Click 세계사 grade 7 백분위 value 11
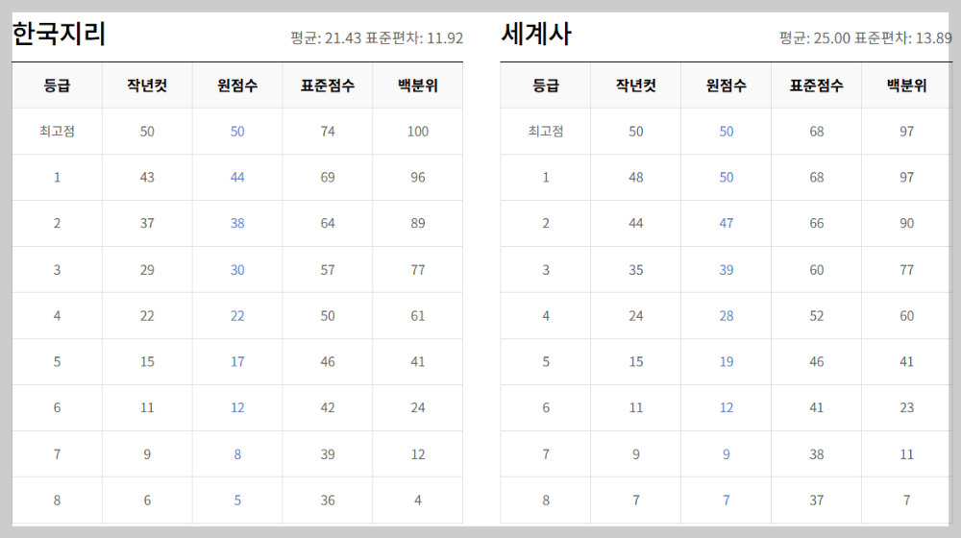This screenshot has height=538, width=961. pos(906,454)
